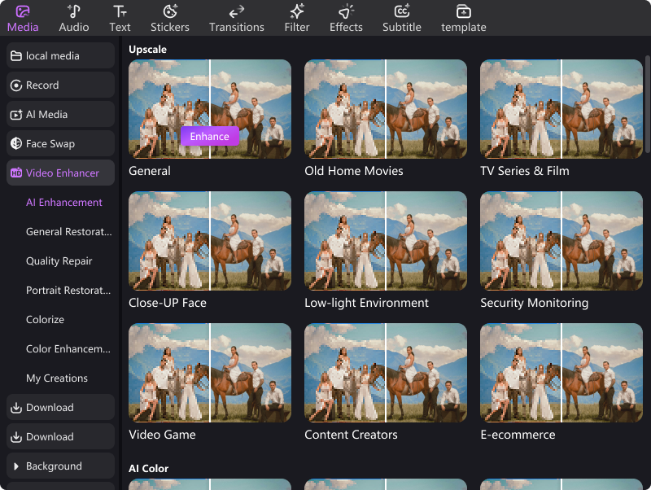The image size is (651, 490).
Task: Expand the Background section arrow
Action: point(16,466)
